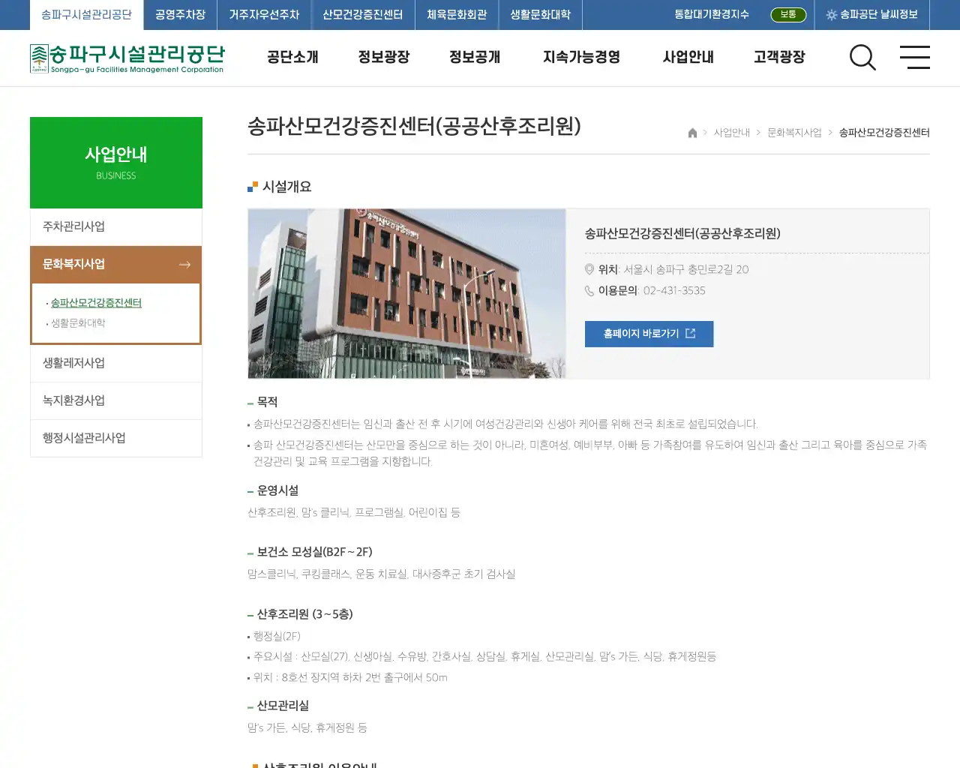The image size is (960, 768).
Task: Click the 홈페이지 바로가기 button
Action: pos(649,334)
